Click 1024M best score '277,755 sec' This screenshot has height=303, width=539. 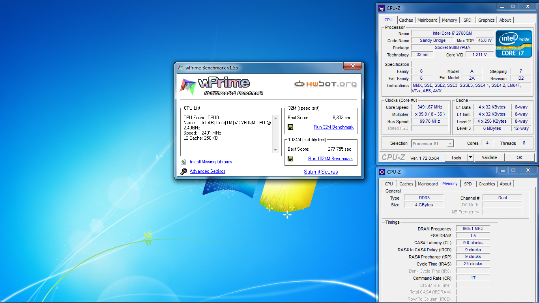point(339,149)
